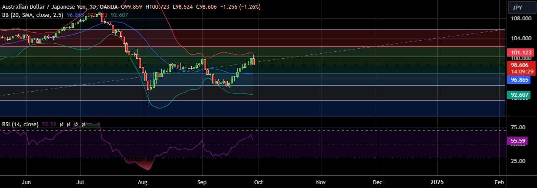The width and height of the screenshot is (537, 188).
Task: Select the latest red daily candle
Action: click(x=253, y=61)
